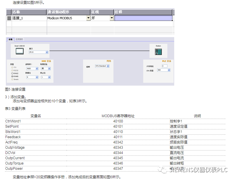Image resolution: width=235 pixels, height=180 pixels.
Task: Open the Modicon MODBUS driver dropdown
Action: click(89, 18)
